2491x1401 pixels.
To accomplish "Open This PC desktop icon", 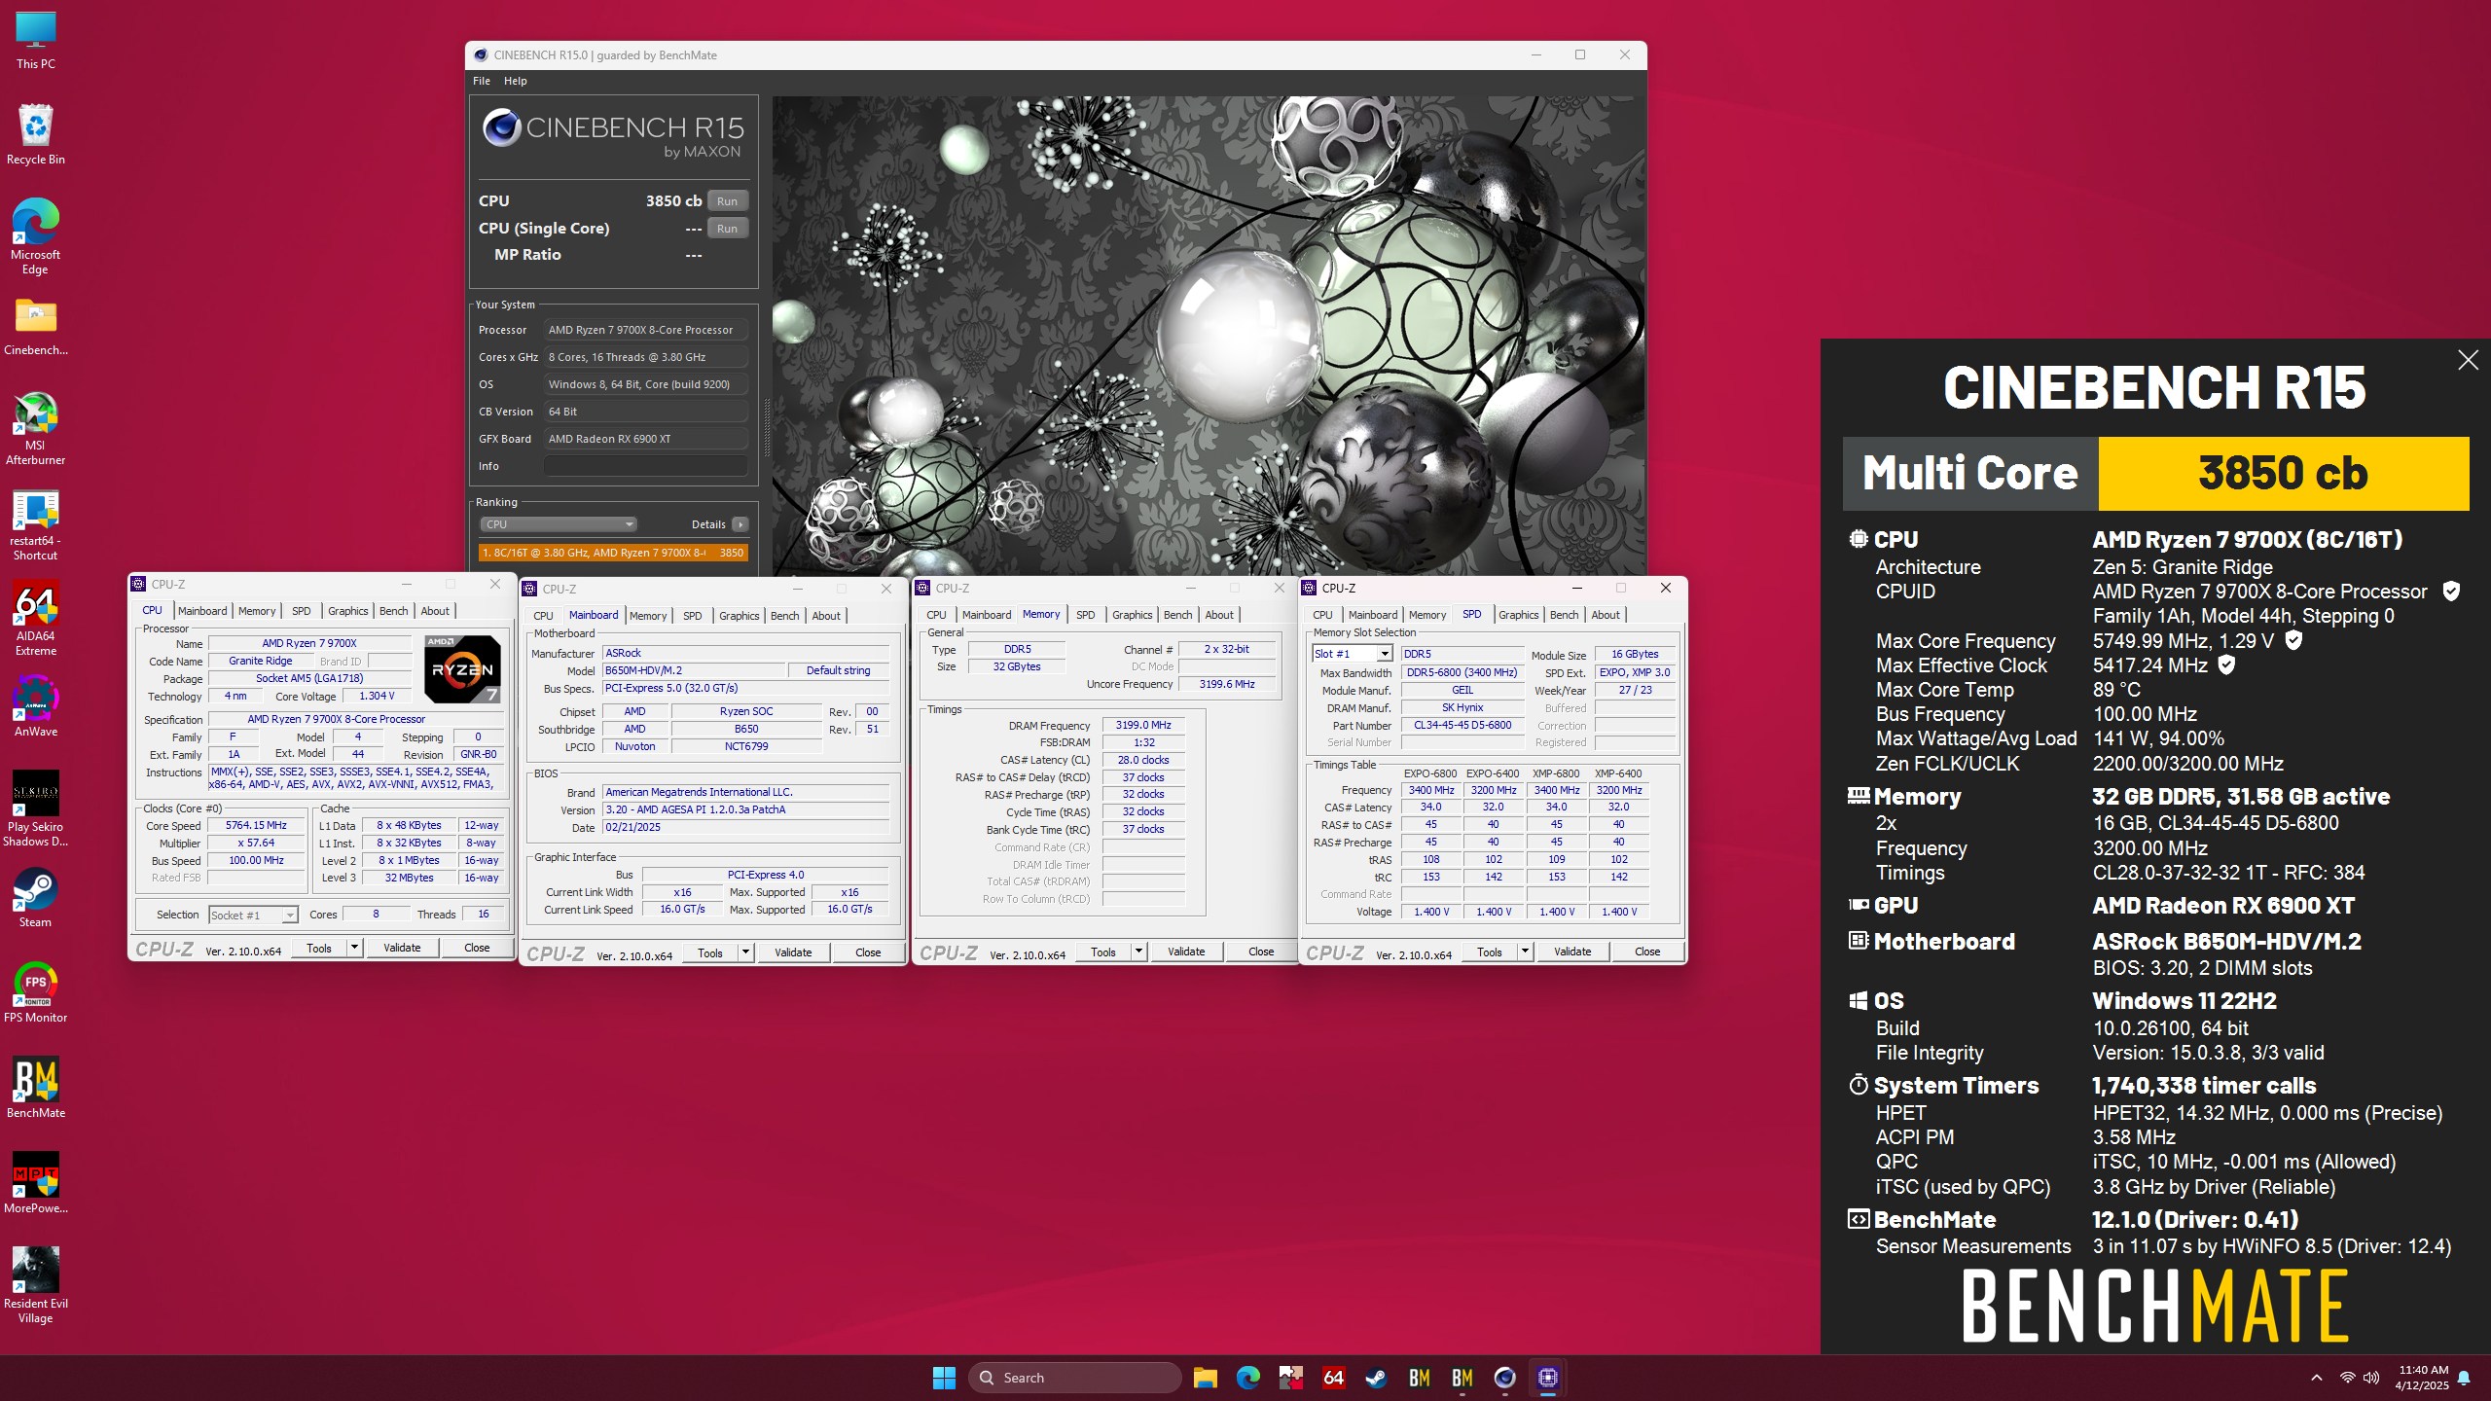I will pyautogui.click(x=35, y=40).
